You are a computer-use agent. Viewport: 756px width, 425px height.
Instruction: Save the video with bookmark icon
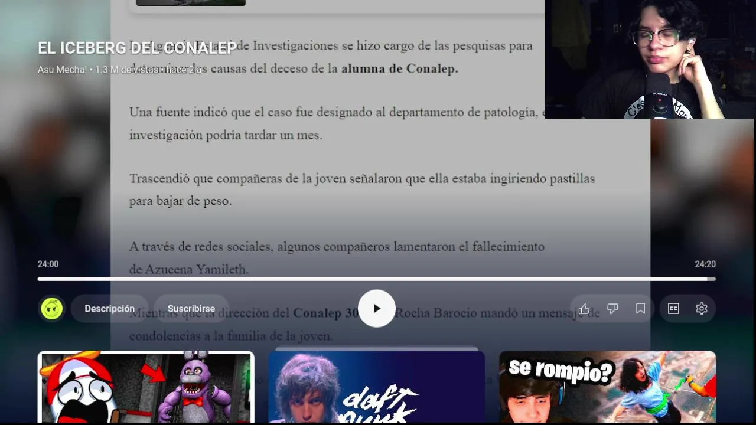click(641, 309)
